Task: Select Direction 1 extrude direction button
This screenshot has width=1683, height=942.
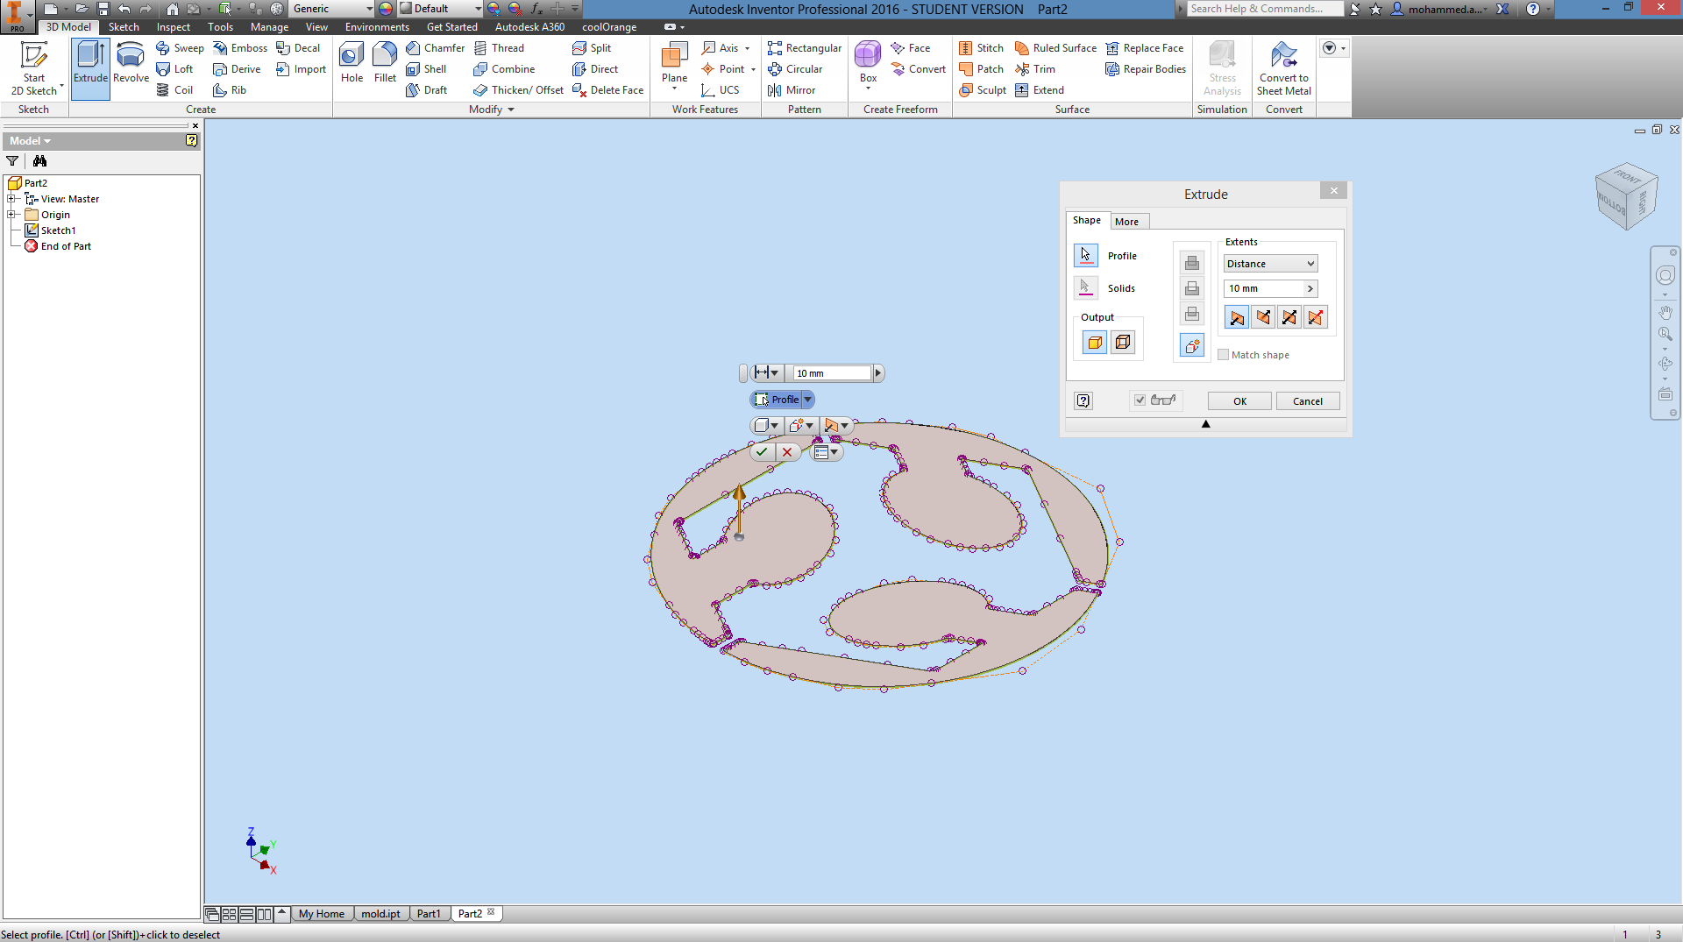Action: point(1237,317)
